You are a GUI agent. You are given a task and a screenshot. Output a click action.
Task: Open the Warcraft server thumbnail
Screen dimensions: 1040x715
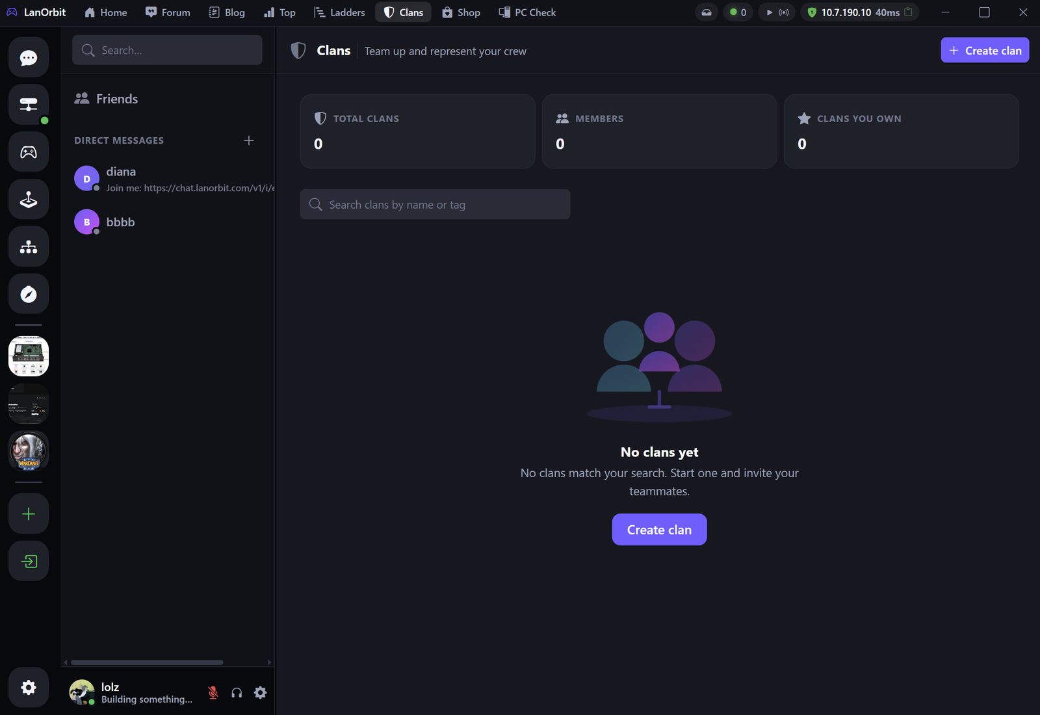tap(29, 451)
